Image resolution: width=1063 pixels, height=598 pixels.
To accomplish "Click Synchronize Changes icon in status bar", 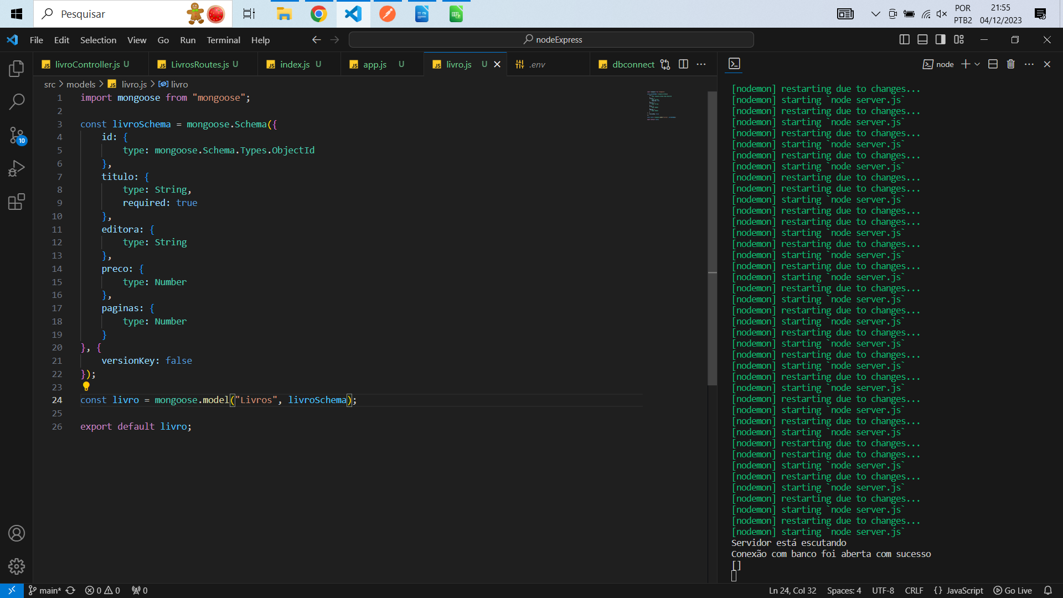I will click(x=70, y=590).
